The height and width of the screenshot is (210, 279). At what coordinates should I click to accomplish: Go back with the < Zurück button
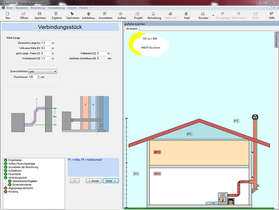pyautogui.click(x=94, y=181)
